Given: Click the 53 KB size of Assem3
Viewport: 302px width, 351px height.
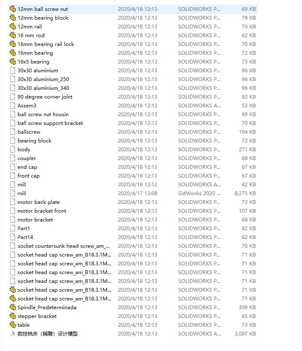Looking at the screenshot, I should (x=249, y=105).
